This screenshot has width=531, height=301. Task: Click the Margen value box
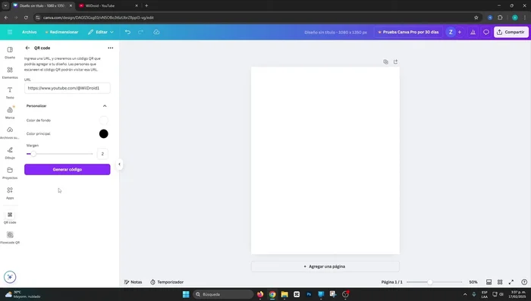coord(102,154)
